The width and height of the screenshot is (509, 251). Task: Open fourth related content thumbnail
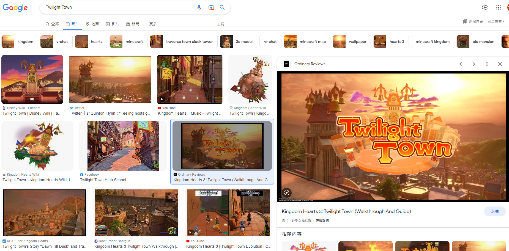[x=479, y=246]
